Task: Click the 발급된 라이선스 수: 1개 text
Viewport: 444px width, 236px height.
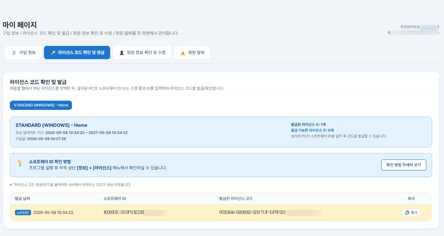Action: click(x=308, y=124)
